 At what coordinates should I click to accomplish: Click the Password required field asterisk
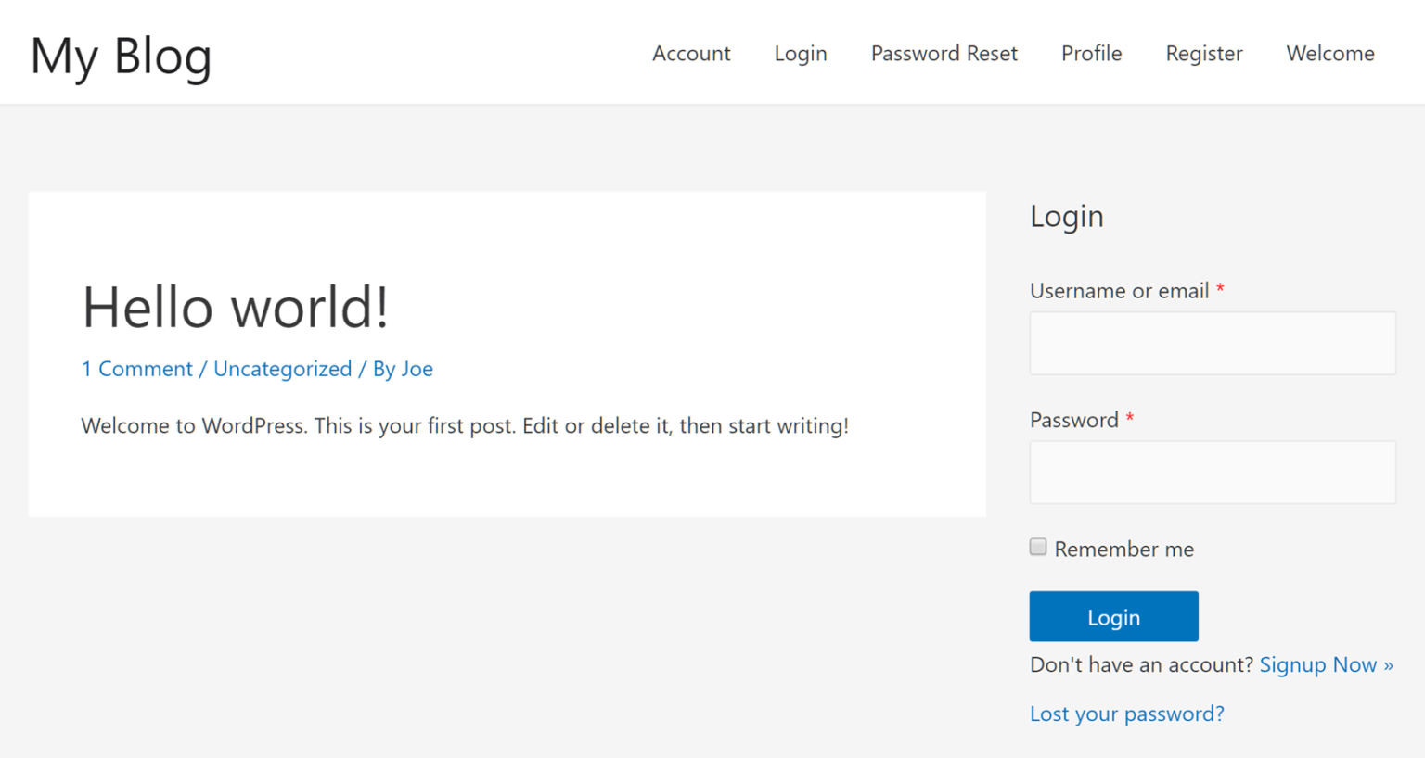pyautogui.click(x=1129, y=419)
